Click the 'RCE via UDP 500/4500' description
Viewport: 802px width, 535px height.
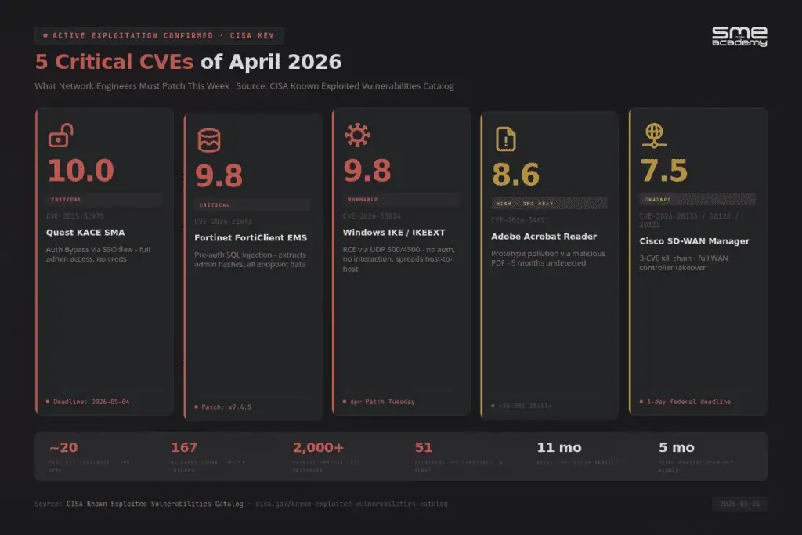coord(399,258)
